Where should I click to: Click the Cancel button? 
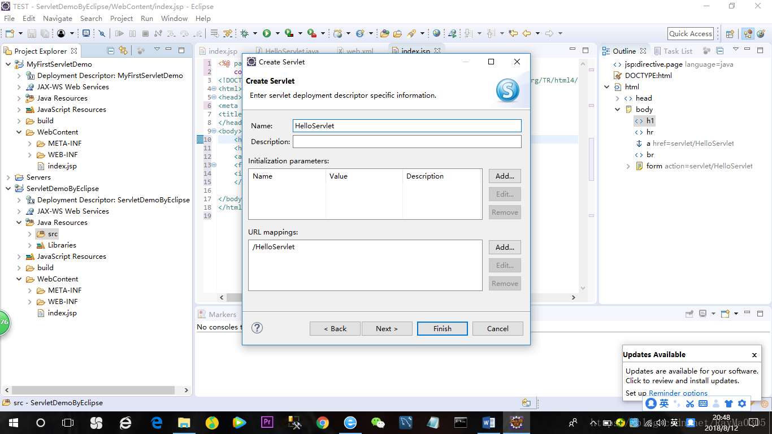pyautogui.click(x=498, y=328)
